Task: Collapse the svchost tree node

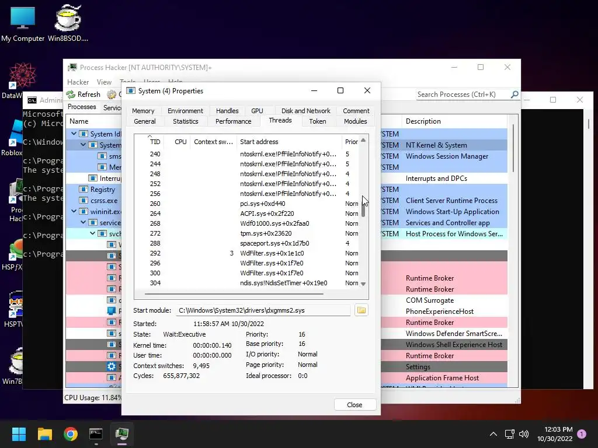Action: point(92,233)
